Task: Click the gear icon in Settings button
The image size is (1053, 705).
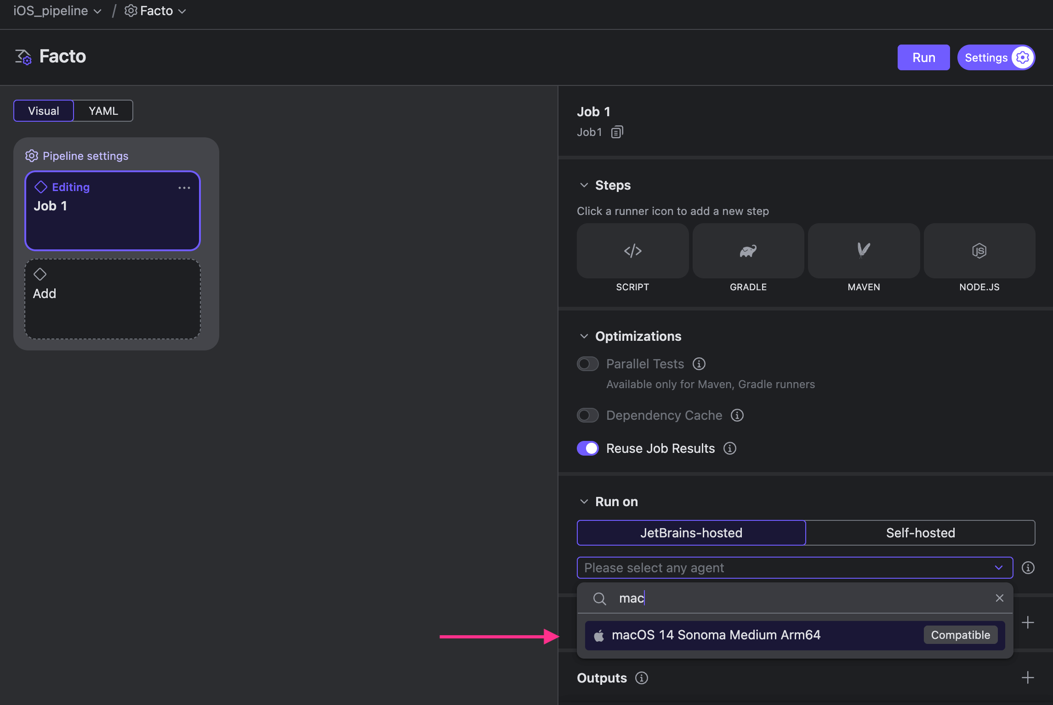Action: [x=1023, y=57]
